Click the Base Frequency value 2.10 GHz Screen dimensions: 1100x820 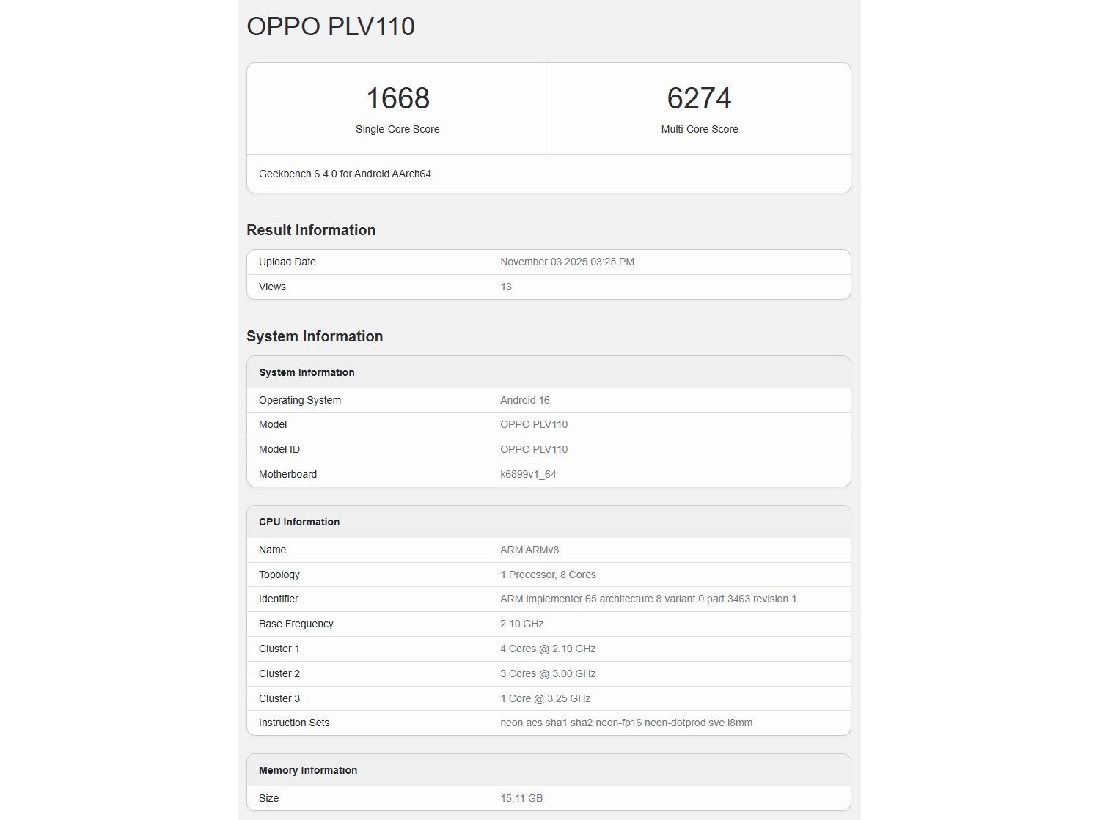(x=521, y=624)
